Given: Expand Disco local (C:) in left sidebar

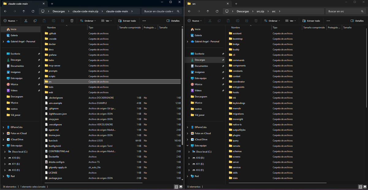Looking at the screenshot, I should [x=5, y=152].
